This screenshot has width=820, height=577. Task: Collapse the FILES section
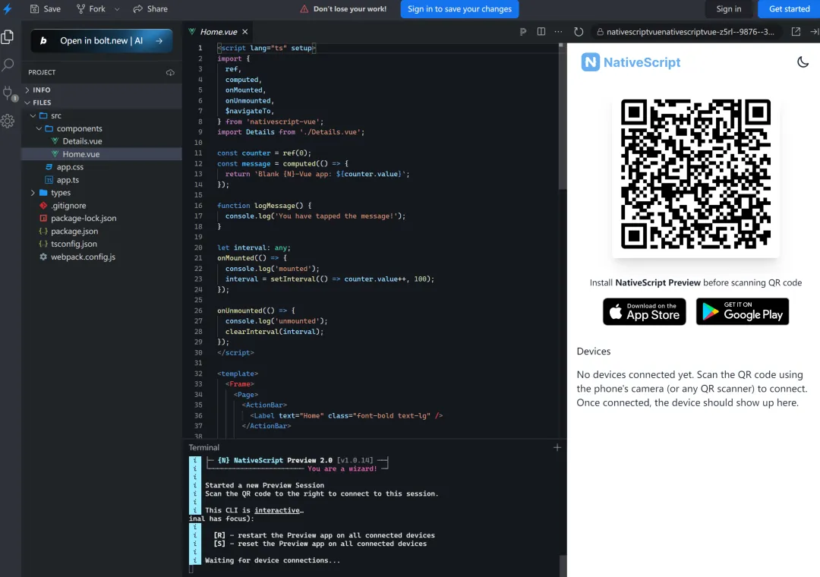pos(102,102)
